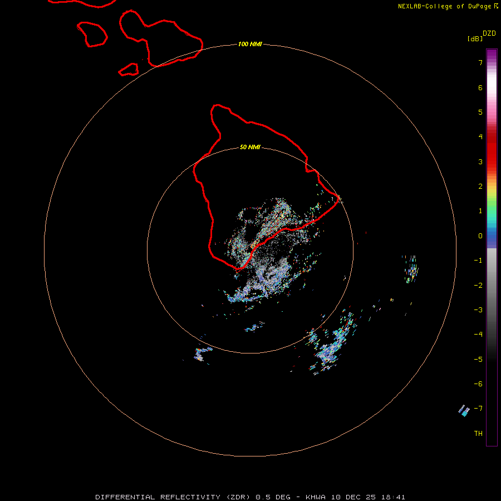Viewport: 501px width, 501px height.
Task: Click the NEXLAB-College of DuPage label
Action: (448, 6)
